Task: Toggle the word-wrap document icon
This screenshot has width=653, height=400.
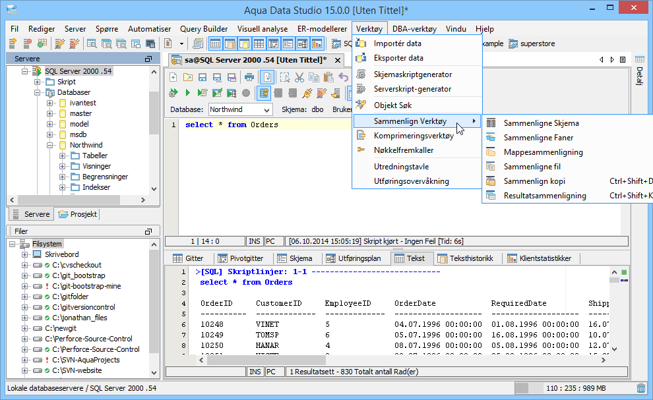Action: coord(267,77)
